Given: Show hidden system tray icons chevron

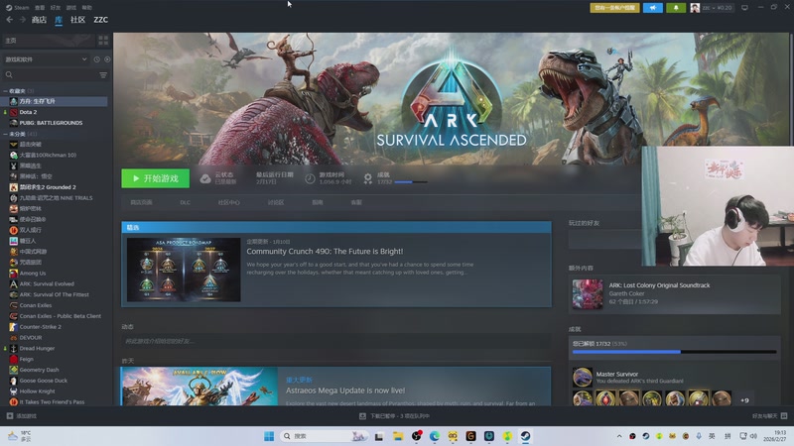Looking at the screenshot, I should click(618, 436).
